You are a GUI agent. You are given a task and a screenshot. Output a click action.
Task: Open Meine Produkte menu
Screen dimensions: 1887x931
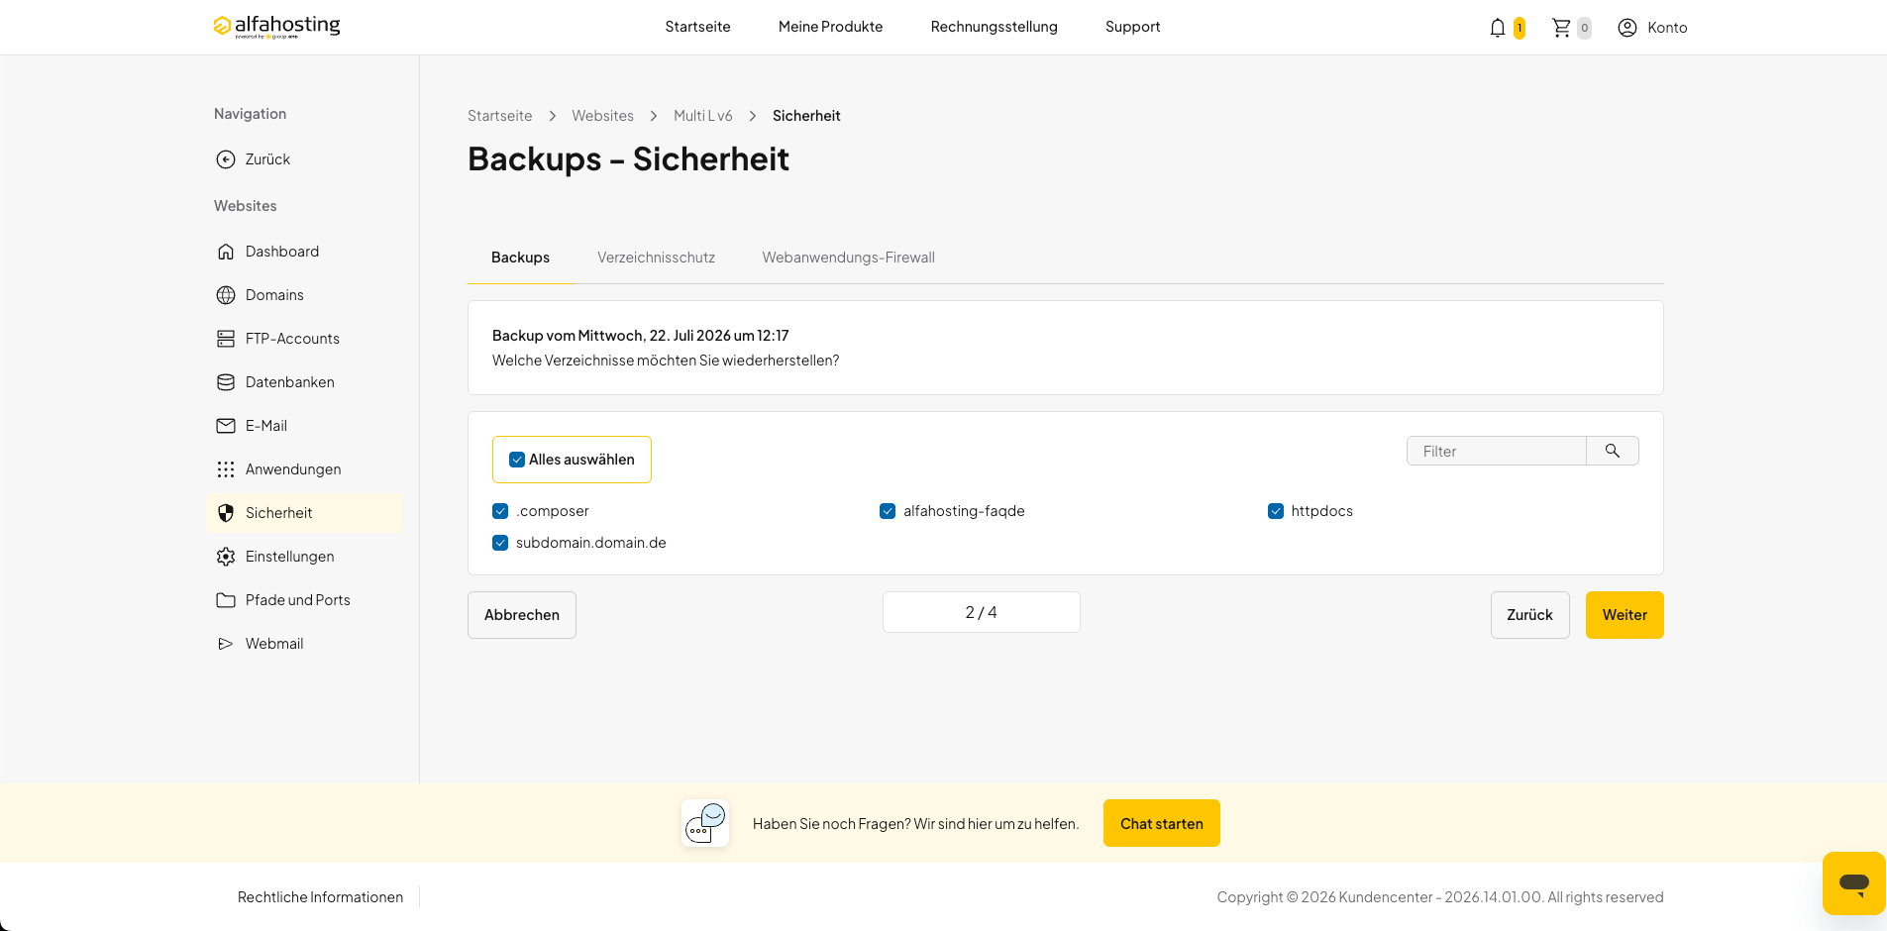(x=830, y=27)
